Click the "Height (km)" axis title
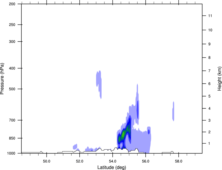222x170 pixels. point(219,78)
